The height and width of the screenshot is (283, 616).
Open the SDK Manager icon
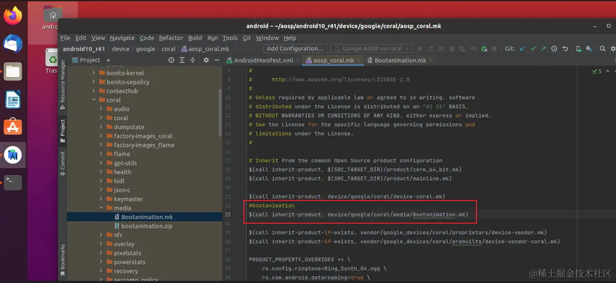point(589,48)
